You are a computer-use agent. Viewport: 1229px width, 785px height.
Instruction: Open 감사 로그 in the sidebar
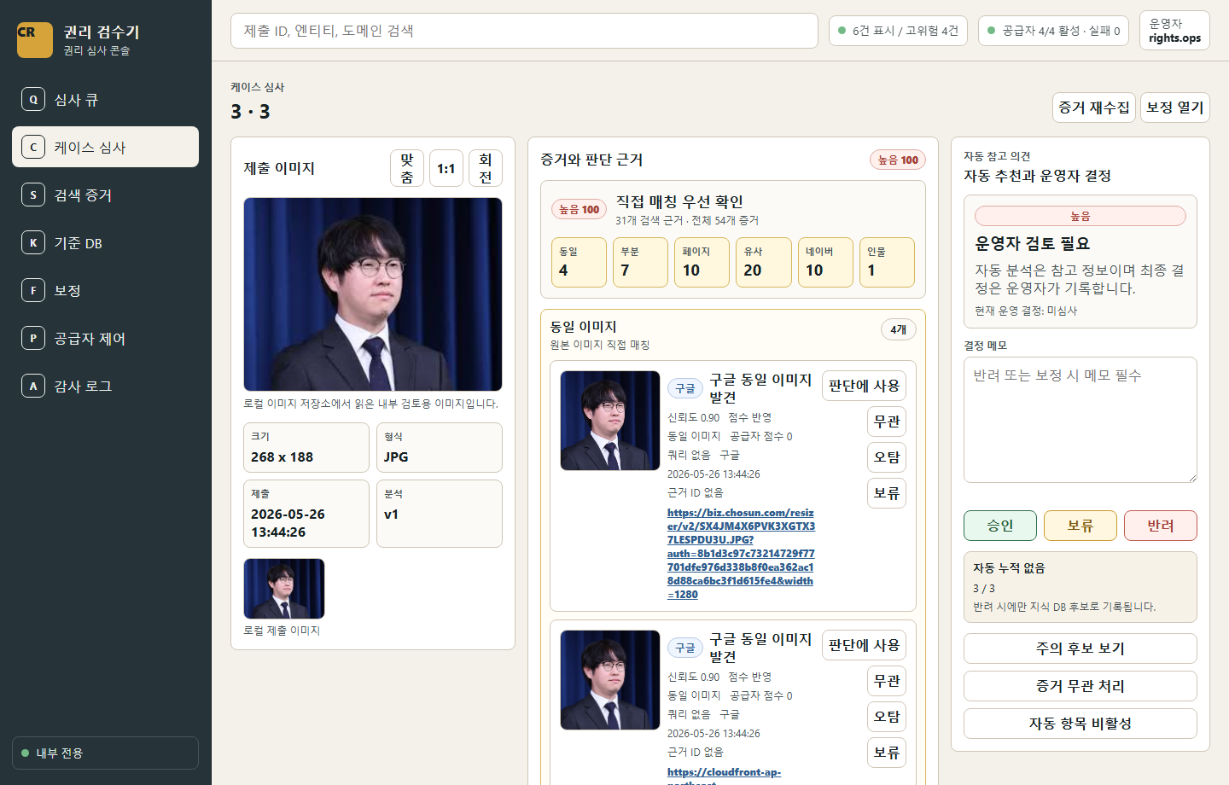(105, 386)
